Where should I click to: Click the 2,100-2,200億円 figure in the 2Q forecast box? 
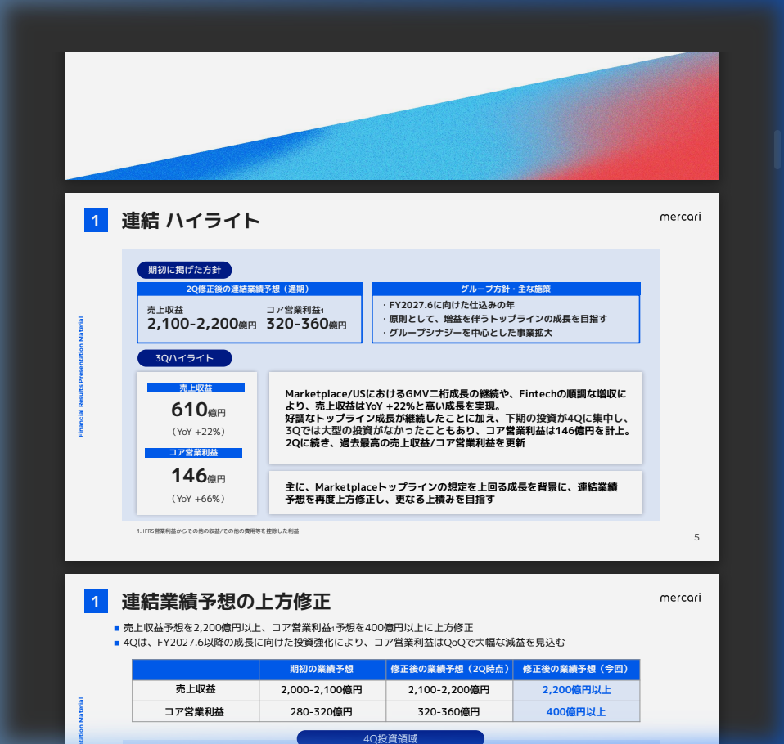(x=201, y=324)
